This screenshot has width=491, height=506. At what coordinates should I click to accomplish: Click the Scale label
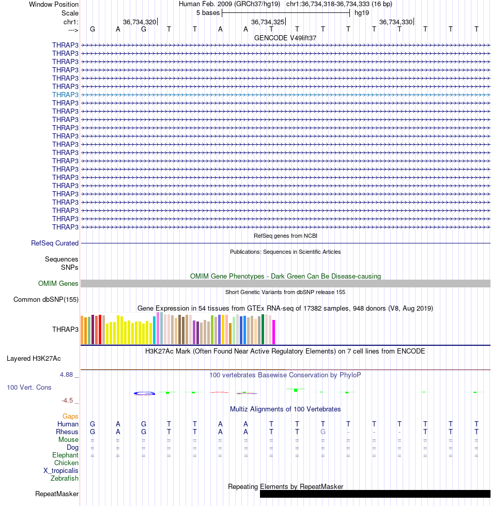click(70, 13)
